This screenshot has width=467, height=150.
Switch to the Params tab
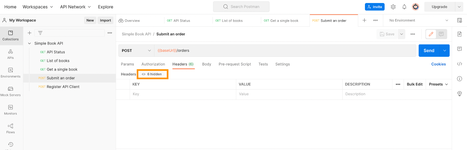pyautogui.click(x=127, y=64)
